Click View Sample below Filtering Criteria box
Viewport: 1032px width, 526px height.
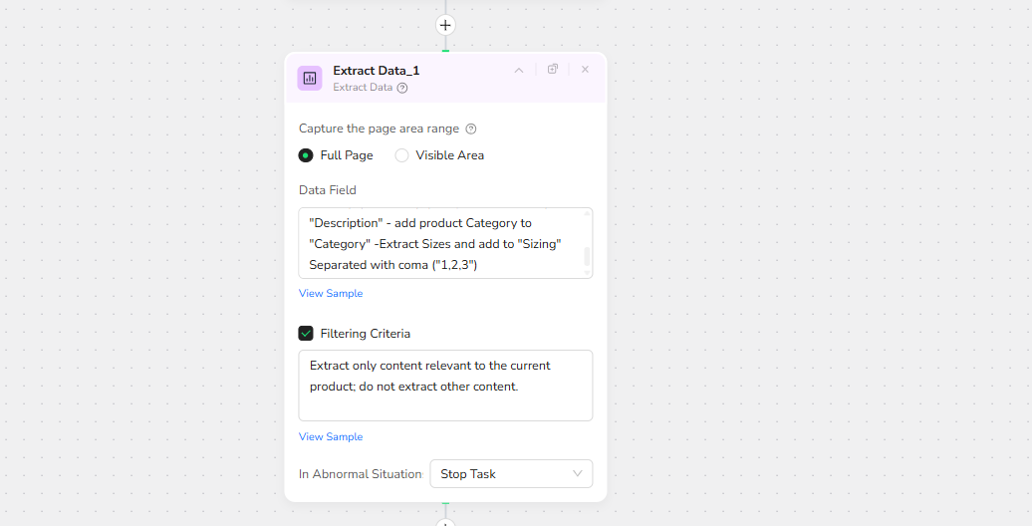(x=331, y=437)
